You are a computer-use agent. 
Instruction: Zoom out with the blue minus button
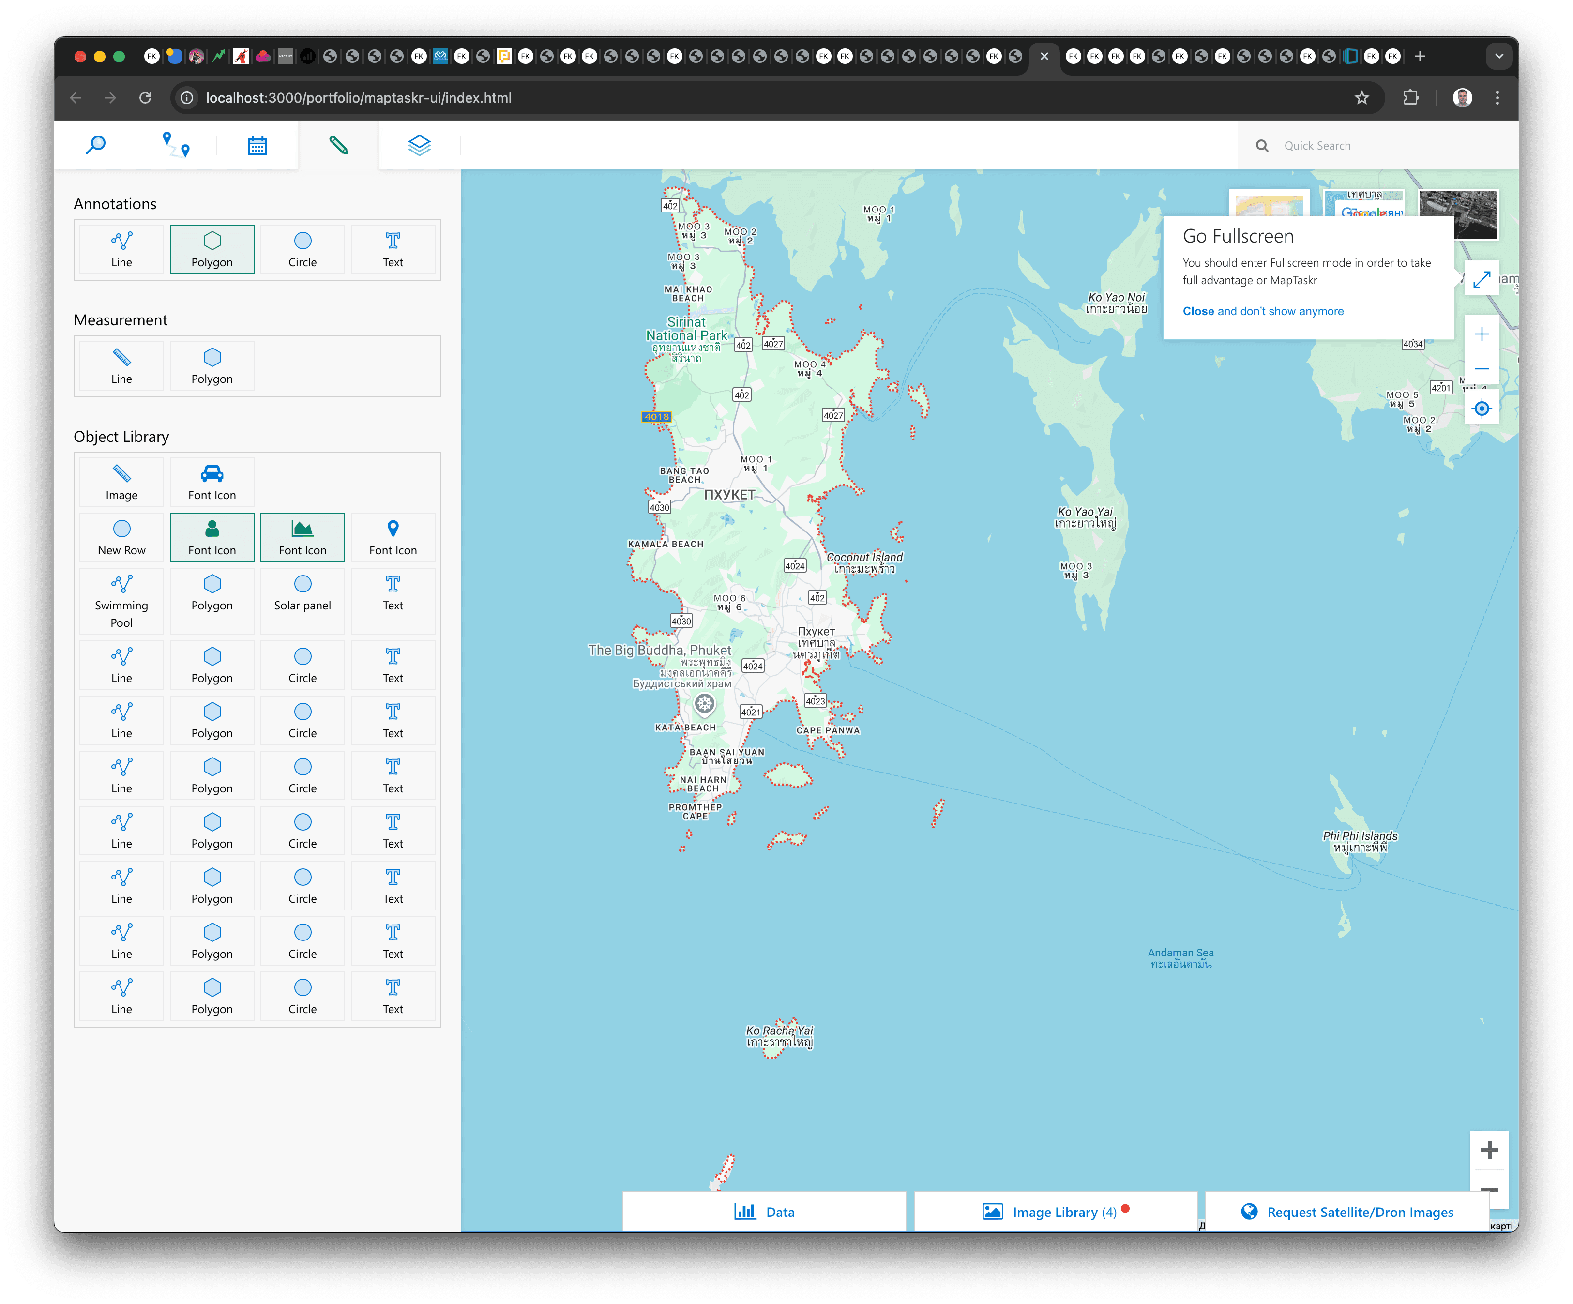pyautogui.click(x=1481, y=368)
